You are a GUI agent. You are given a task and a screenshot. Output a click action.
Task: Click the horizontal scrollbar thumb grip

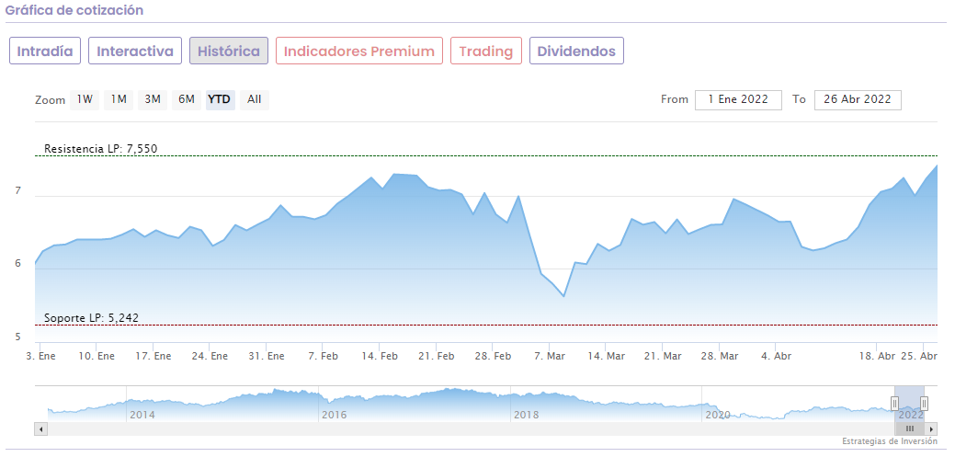tap(910, 428)
